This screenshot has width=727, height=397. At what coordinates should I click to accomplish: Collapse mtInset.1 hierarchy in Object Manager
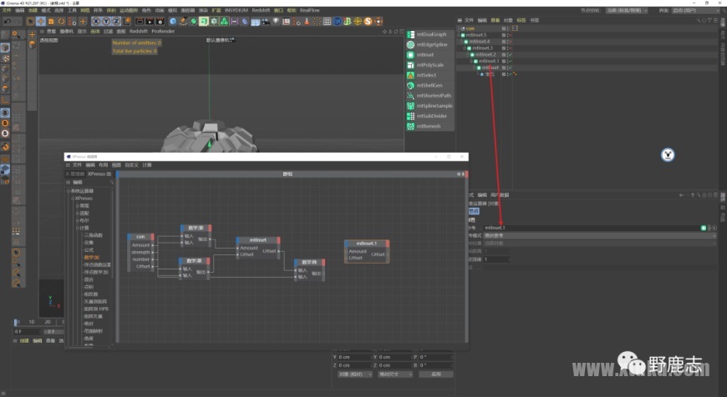click(x=471, y=61)
